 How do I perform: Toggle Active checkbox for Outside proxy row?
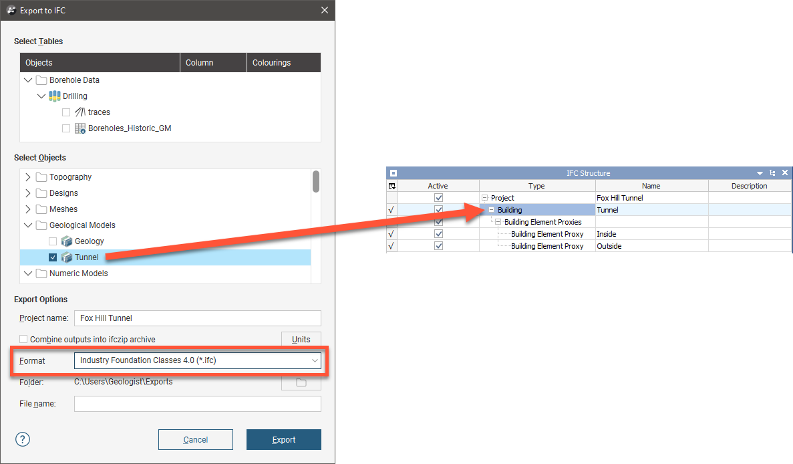(438, 246)
